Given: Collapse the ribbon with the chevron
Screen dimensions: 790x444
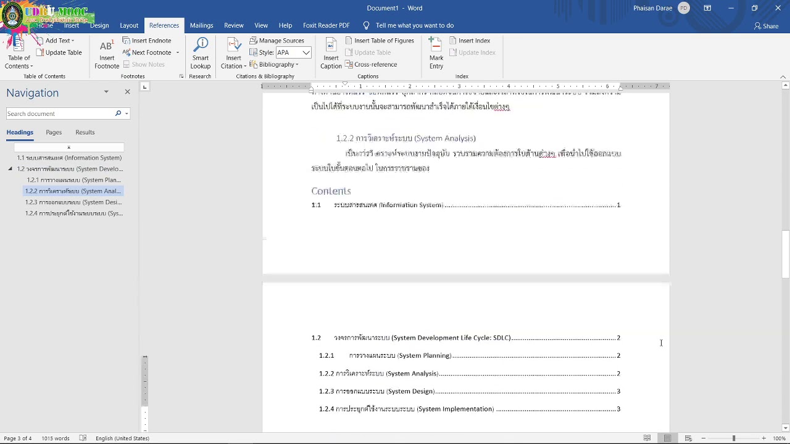Looking at the screenshot, I should pos(783,76).
